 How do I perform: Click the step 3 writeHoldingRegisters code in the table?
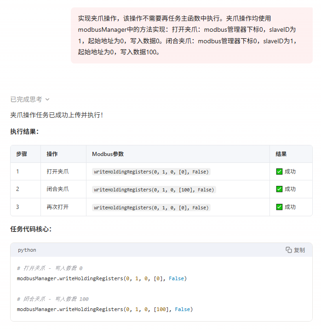[x=151, y=208]
